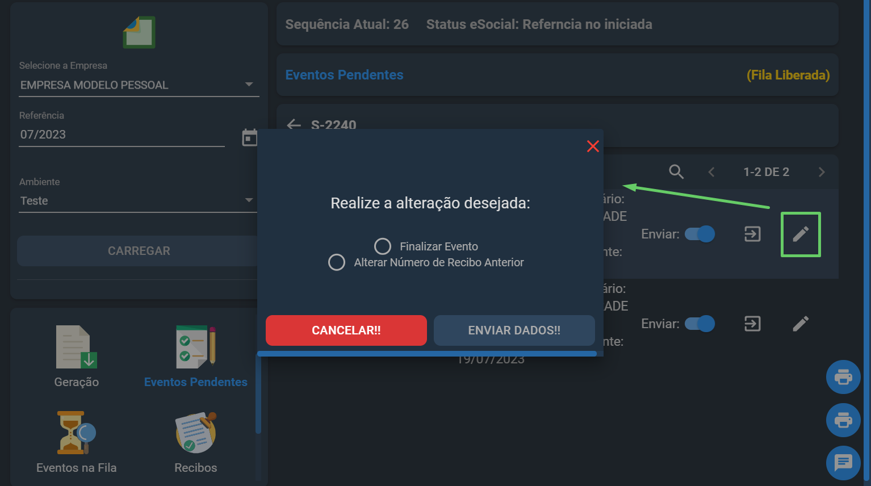Toggle the Enviar switch in the second row
The height and width of the screenshot is (486, 871).
[x=700, y=324]
